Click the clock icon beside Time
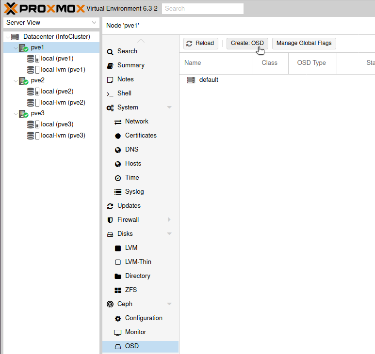375x354 pixels. pyautogui.click(x=118, y=178)
